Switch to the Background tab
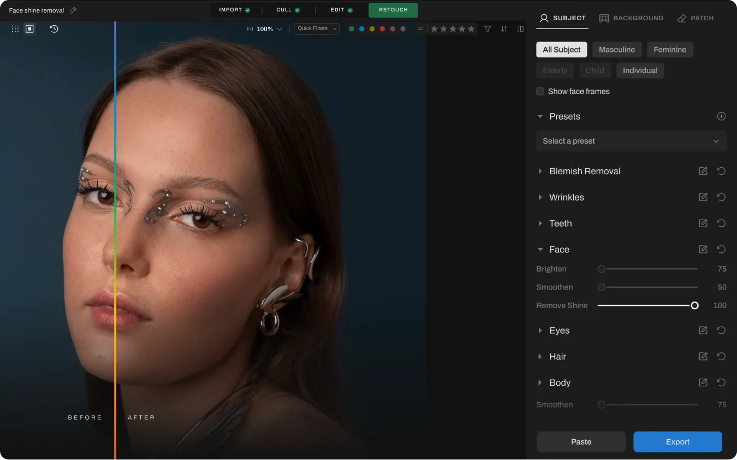Image resolution: width=737 pixels, height=460 pixels. click(x=631, y=18)
